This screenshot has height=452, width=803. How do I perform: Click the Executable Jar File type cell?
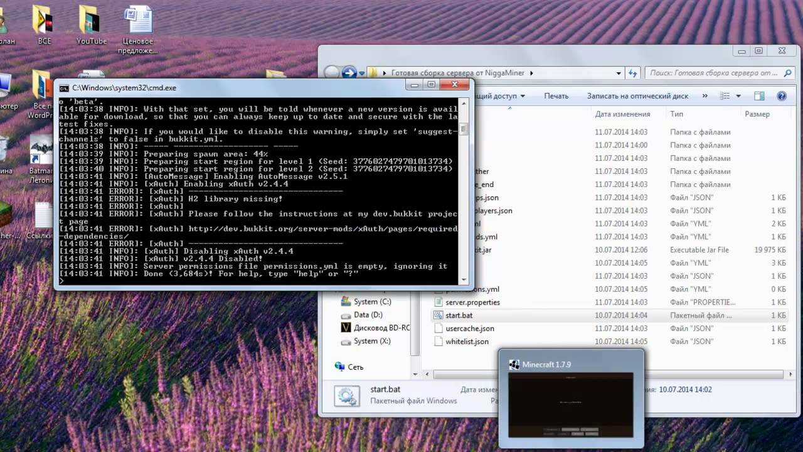coord(699,250)
